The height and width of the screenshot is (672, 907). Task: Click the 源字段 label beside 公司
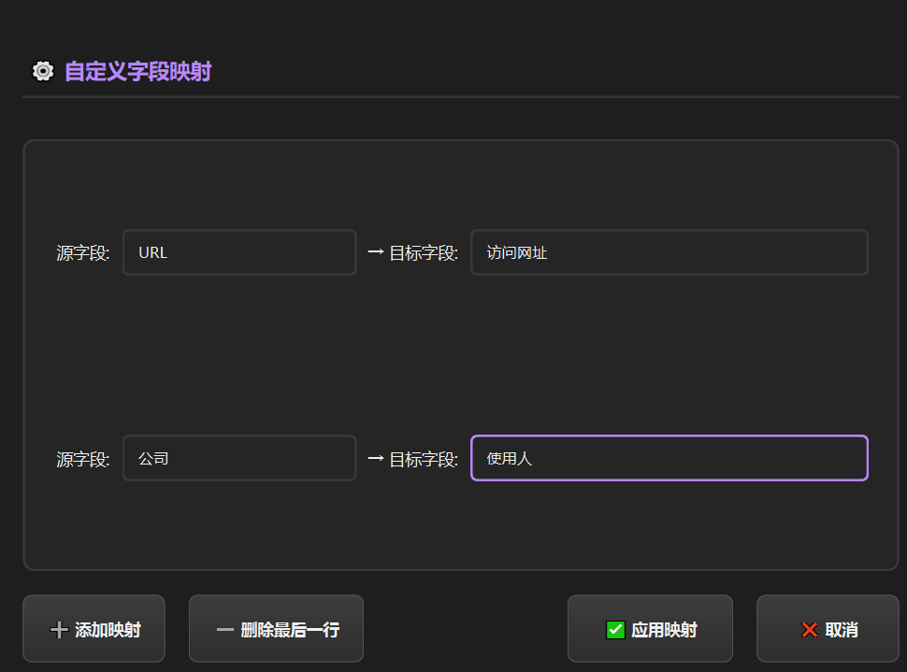(83, 459)
